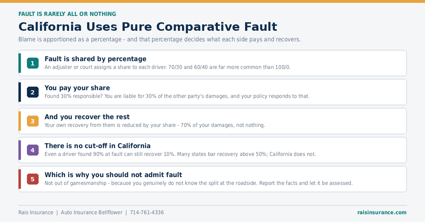Click the teal accent bar on card one
The image size is (425, 222).
point(19,63)
